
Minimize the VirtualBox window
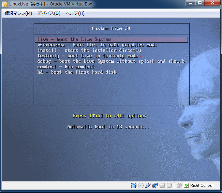point(191,2)
